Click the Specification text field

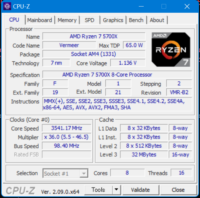point(117,74)
